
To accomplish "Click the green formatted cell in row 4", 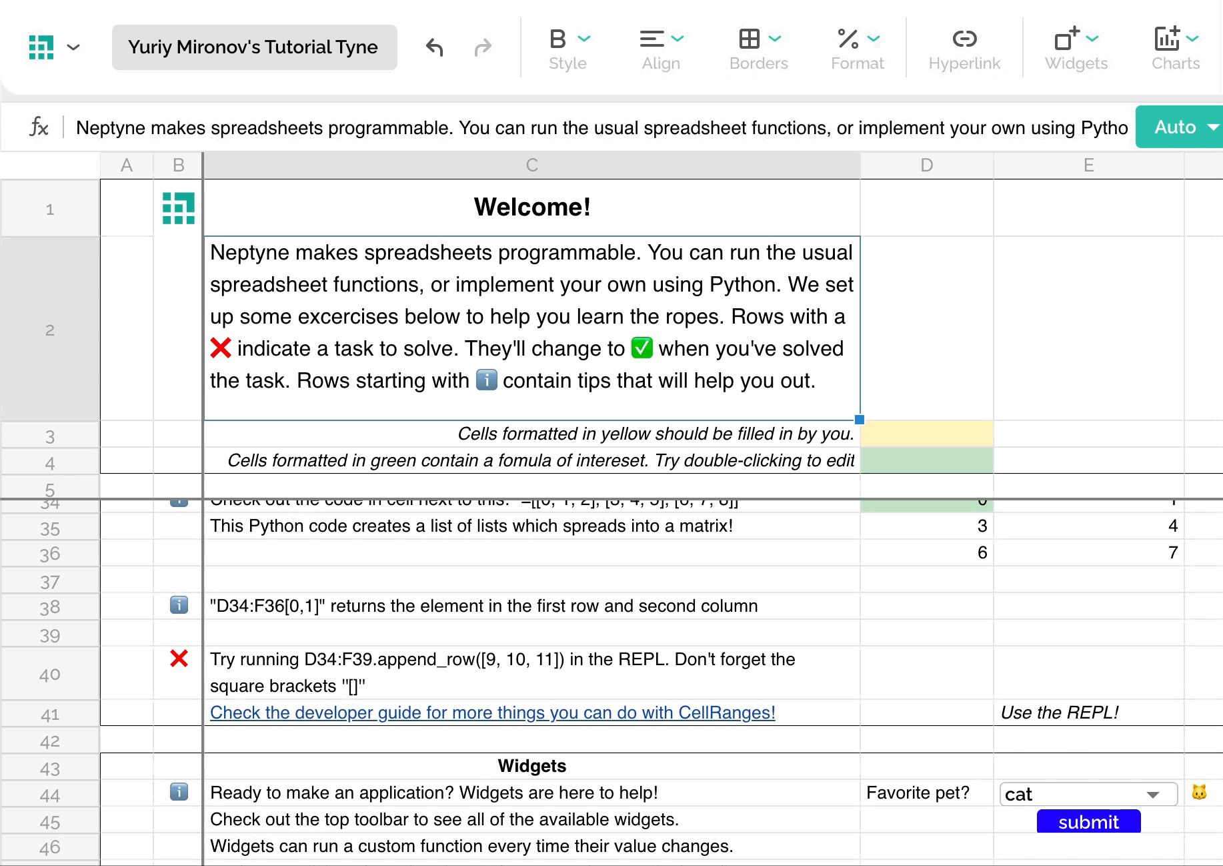I will click(927, 460).
